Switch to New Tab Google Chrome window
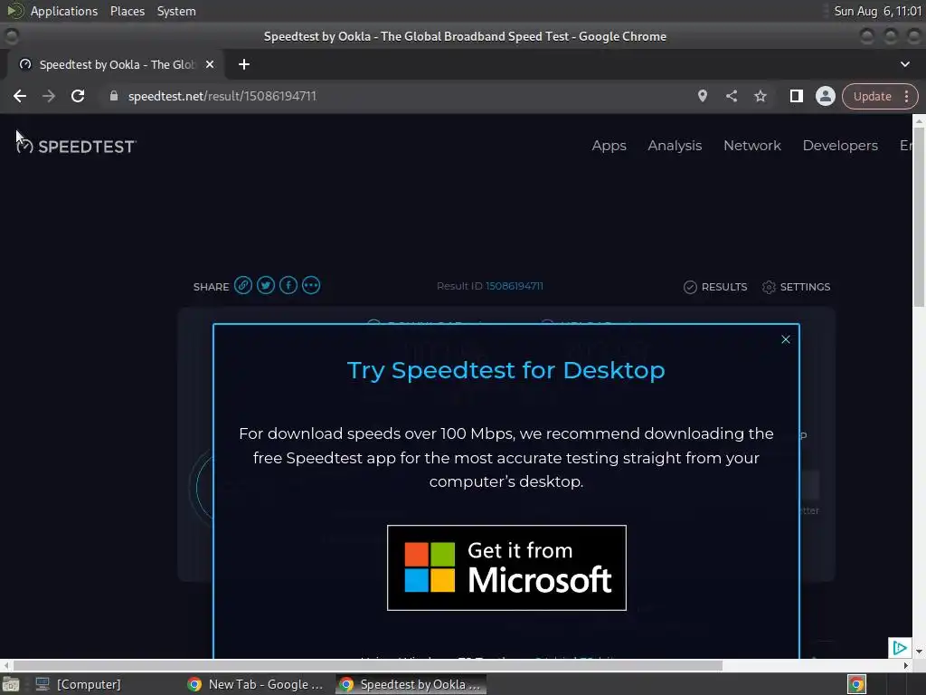Image resolution: width=926 pixels, height=695 pixels. tap(256, 684)
